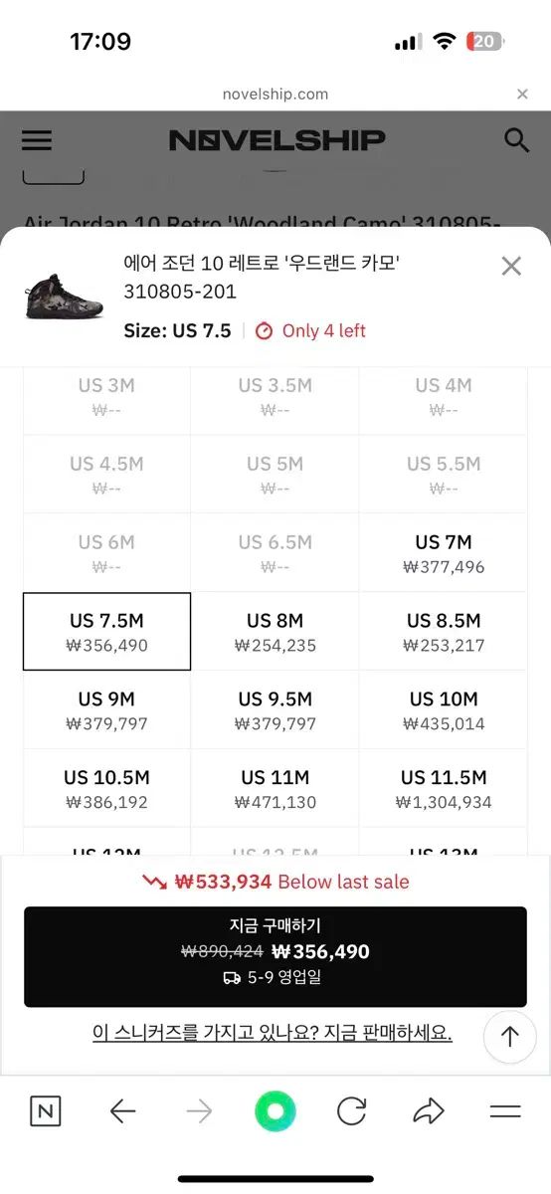Close the size selection sheet
This screenshot has height=1194, width=551.
pyautogui.click(x=511, y=266)
